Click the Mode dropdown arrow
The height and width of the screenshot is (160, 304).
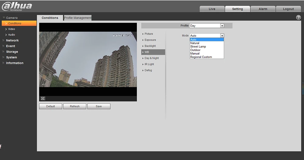coord(222,36)
